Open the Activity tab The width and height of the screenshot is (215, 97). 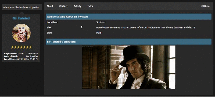pyautogui.click(x=77, y=6)
